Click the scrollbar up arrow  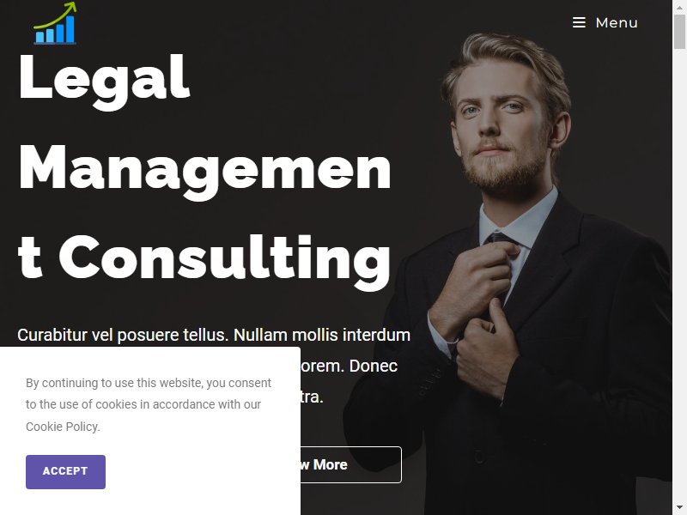[x=679, y=7]
